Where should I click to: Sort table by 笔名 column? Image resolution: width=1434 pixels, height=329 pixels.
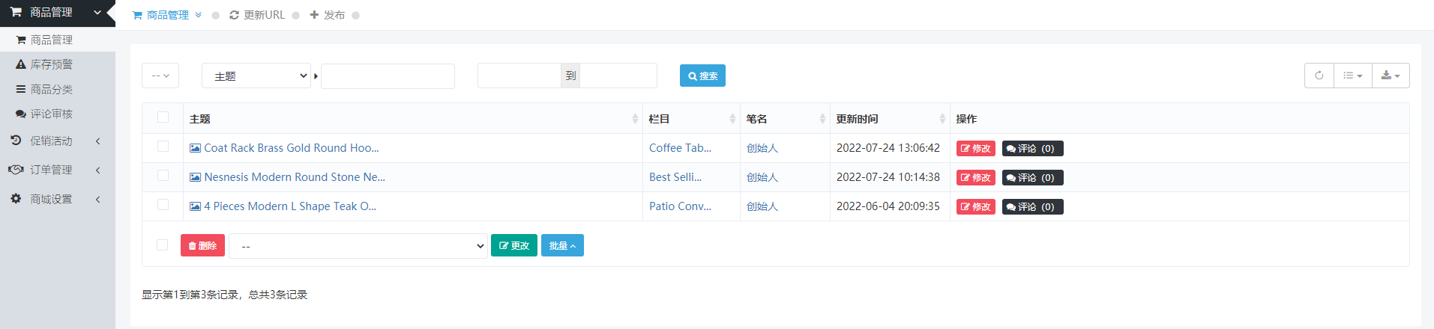point(785,119)
